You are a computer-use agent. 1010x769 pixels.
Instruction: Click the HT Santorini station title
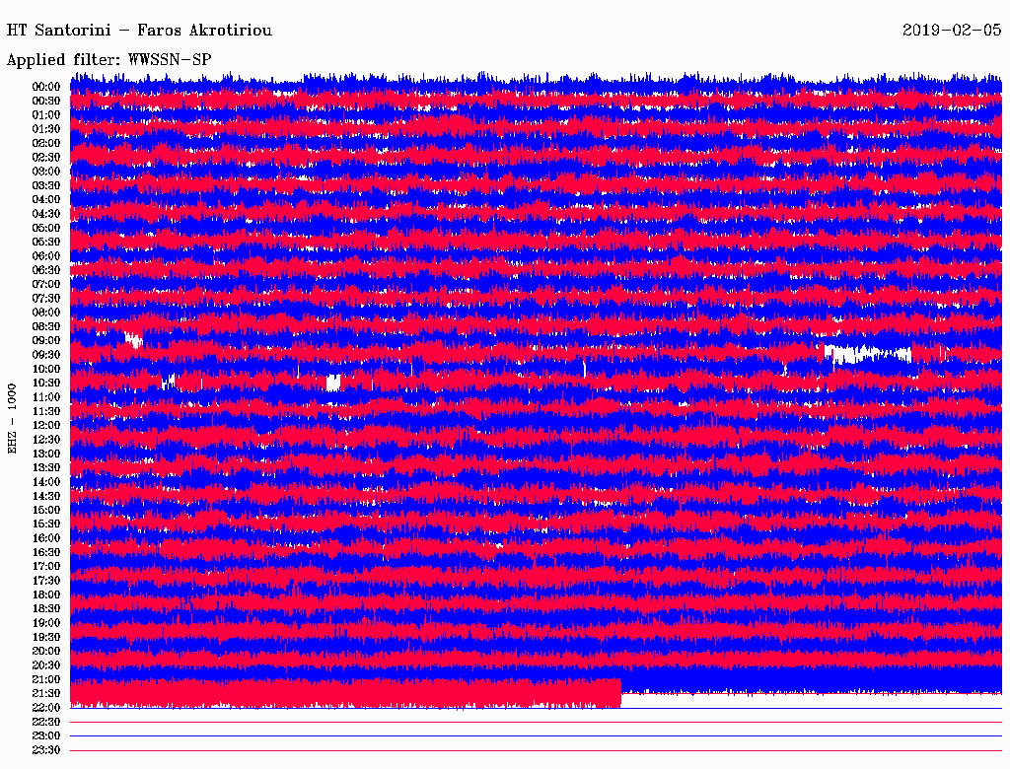point(139,31)
